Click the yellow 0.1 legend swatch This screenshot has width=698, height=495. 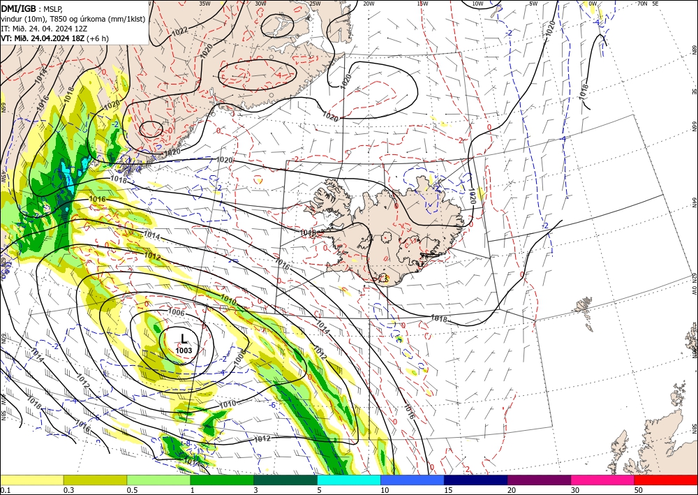pyautogui.click(x=31, y=480)
